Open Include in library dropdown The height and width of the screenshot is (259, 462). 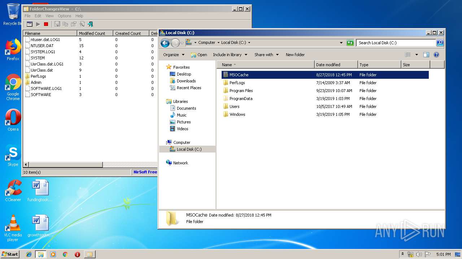(x=230, y=55)
